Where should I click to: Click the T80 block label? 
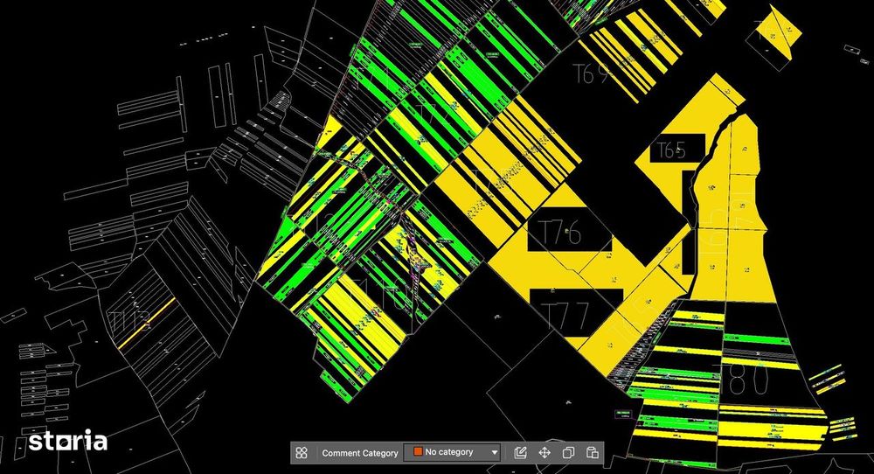pyautogui.click(x=743, y=380)
